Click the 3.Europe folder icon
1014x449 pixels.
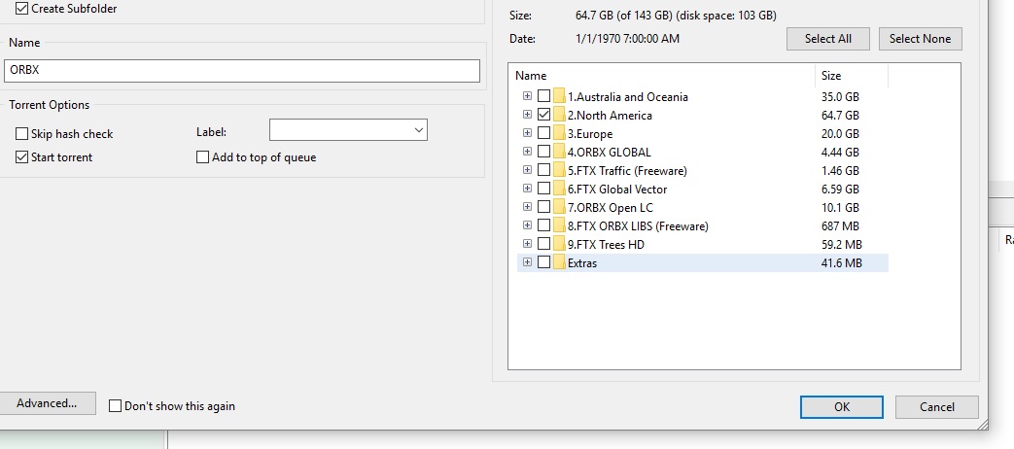point(559,133)
